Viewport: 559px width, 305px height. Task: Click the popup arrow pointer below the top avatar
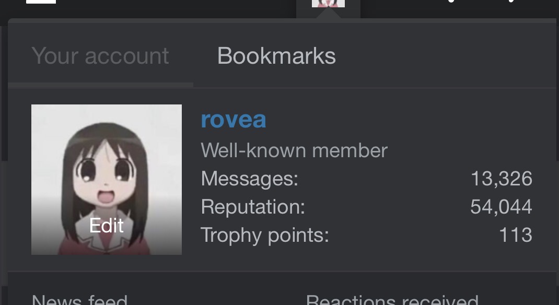coord(328,14)
